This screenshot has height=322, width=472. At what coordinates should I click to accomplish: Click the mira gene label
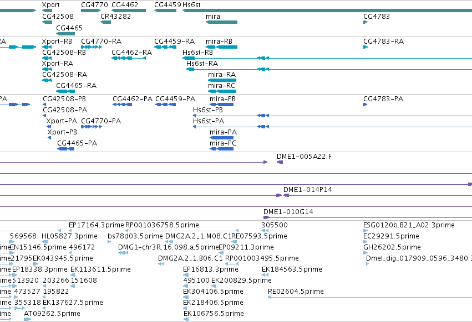coord(213,17)
